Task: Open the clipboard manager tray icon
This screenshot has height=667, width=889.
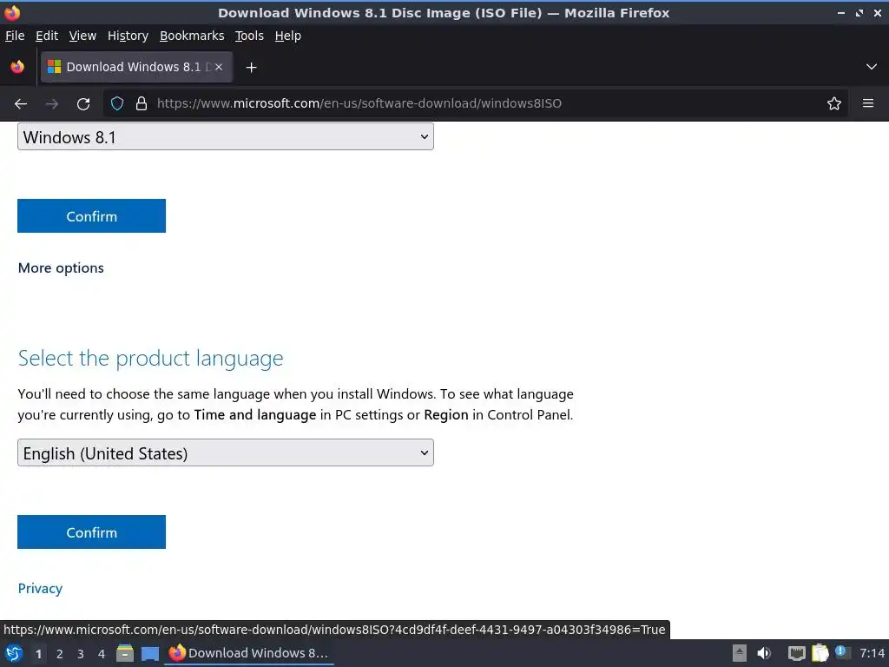Action: 820,653
